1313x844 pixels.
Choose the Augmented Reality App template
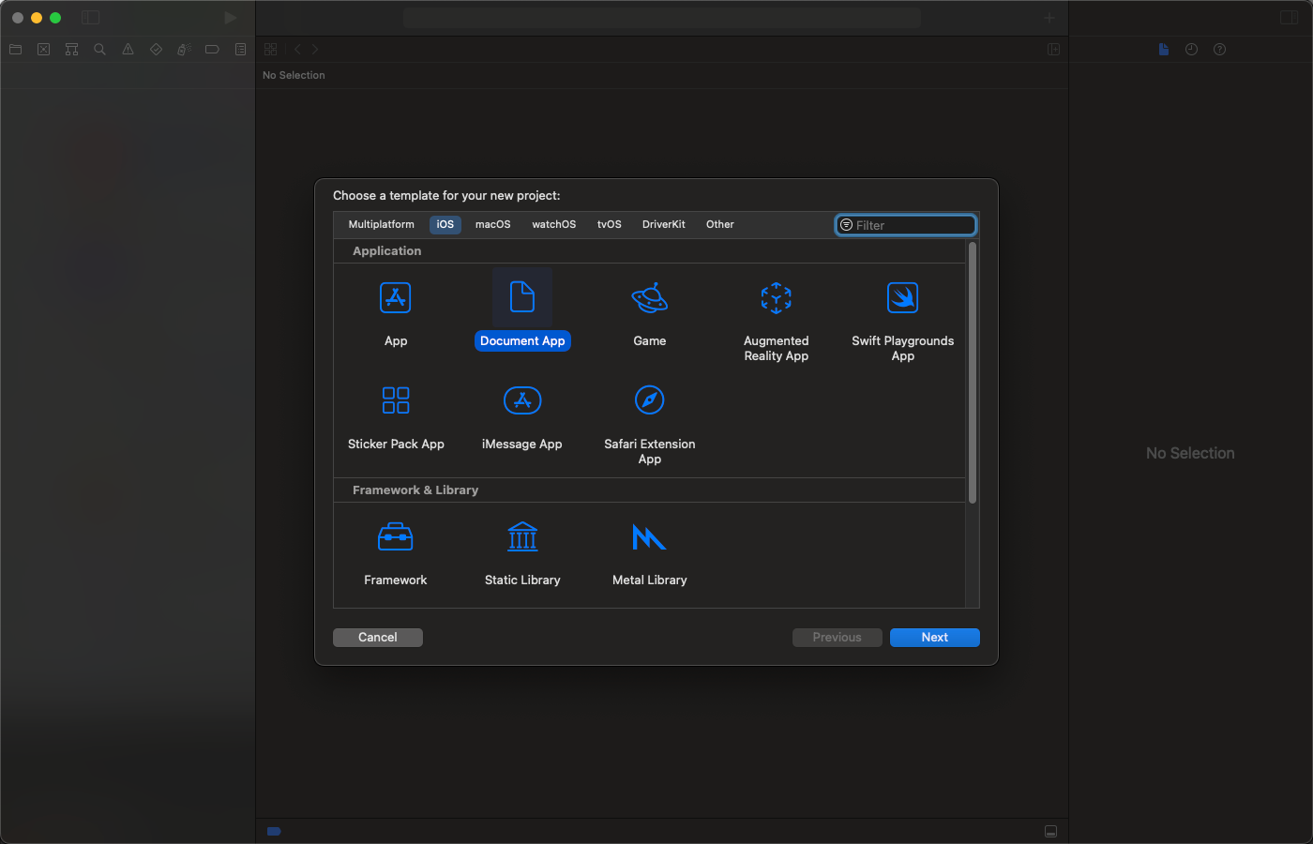776,321
